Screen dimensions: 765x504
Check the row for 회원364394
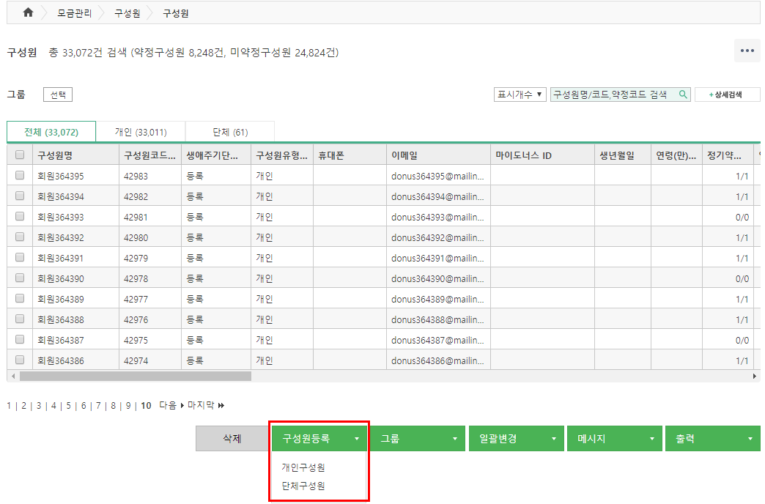pos(20,196)
